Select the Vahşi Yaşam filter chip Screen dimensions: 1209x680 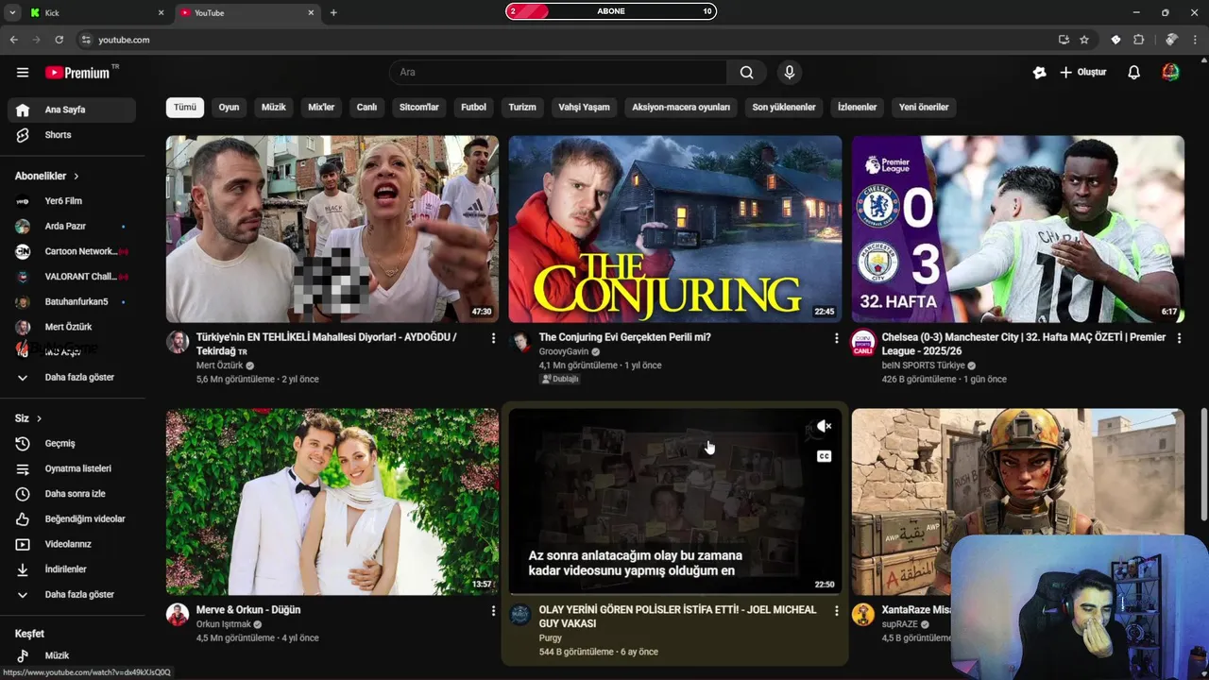coord(584,108)
